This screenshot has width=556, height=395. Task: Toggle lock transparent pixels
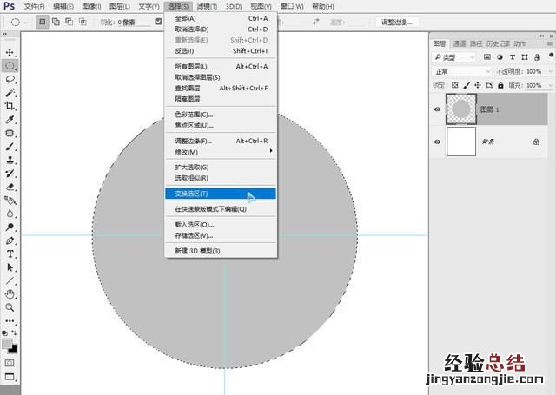[455, 85]
